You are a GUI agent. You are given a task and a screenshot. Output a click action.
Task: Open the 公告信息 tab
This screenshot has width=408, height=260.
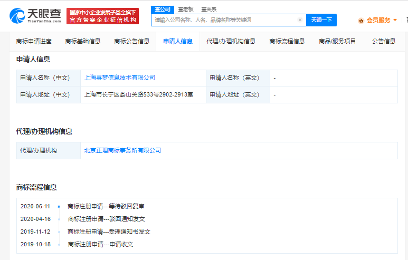pyautogui.click(x=384, y=41)
